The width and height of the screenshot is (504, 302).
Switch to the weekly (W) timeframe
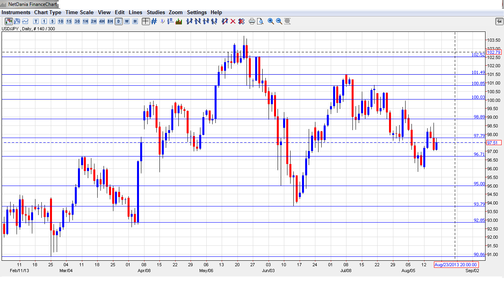[x=127, y=21]
